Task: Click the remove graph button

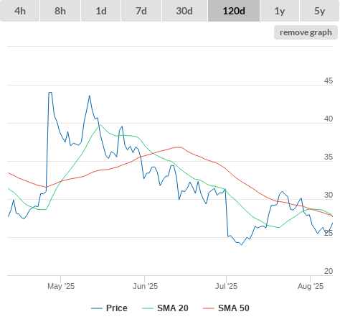Action: (x=306, y=32)
